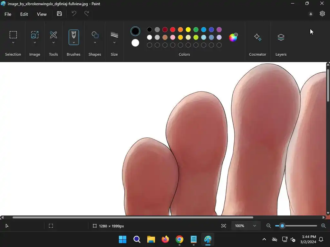Launch Firefox from taskbar

click(165, 239)
